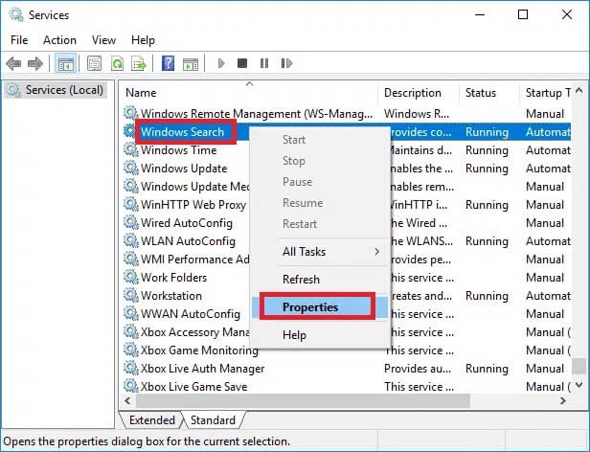
Task: Select the Windows Time service
Action: click(179, 149)
